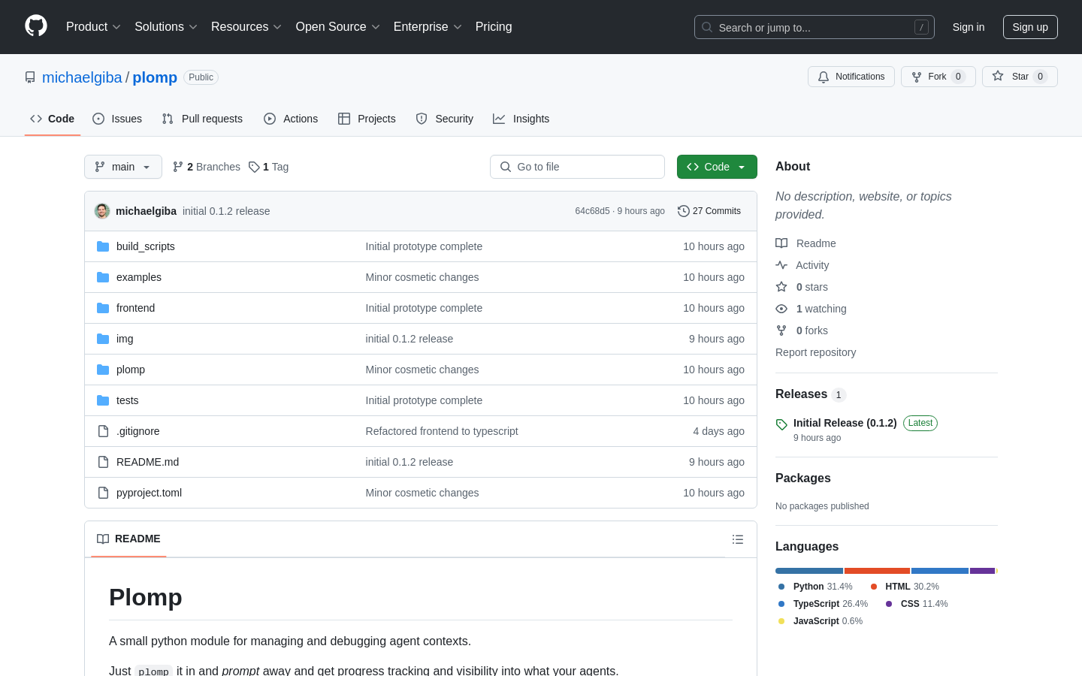
Task: Click the michaelgiba avatar image
Action: (x=102, y=211)
